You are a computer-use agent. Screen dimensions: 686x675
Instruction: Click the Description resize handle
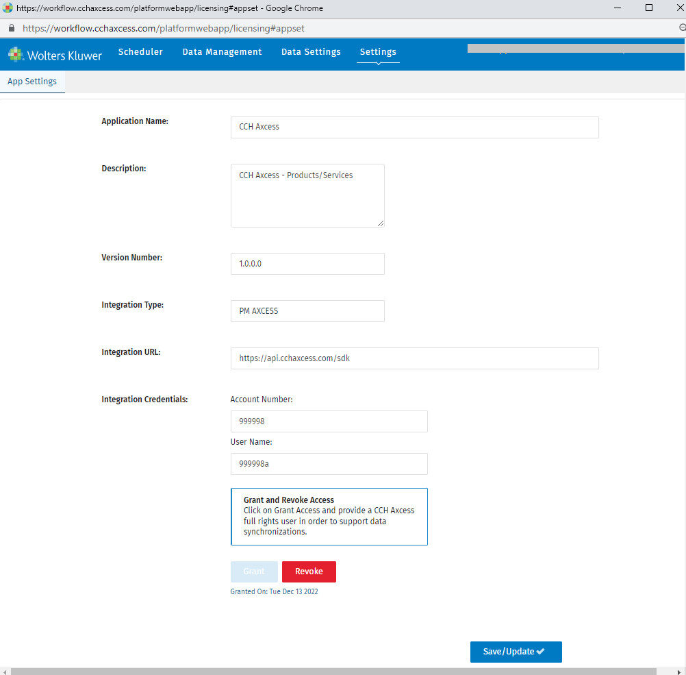[380, 223]
